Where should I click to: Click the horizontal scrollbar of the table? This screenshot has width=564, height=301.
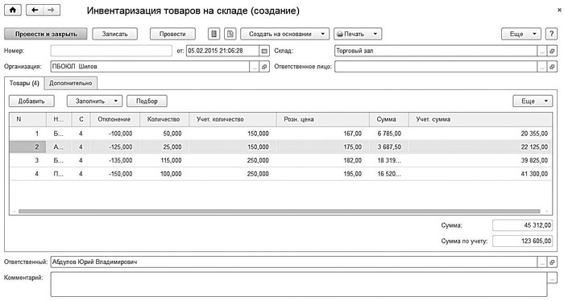coord(279,212)
